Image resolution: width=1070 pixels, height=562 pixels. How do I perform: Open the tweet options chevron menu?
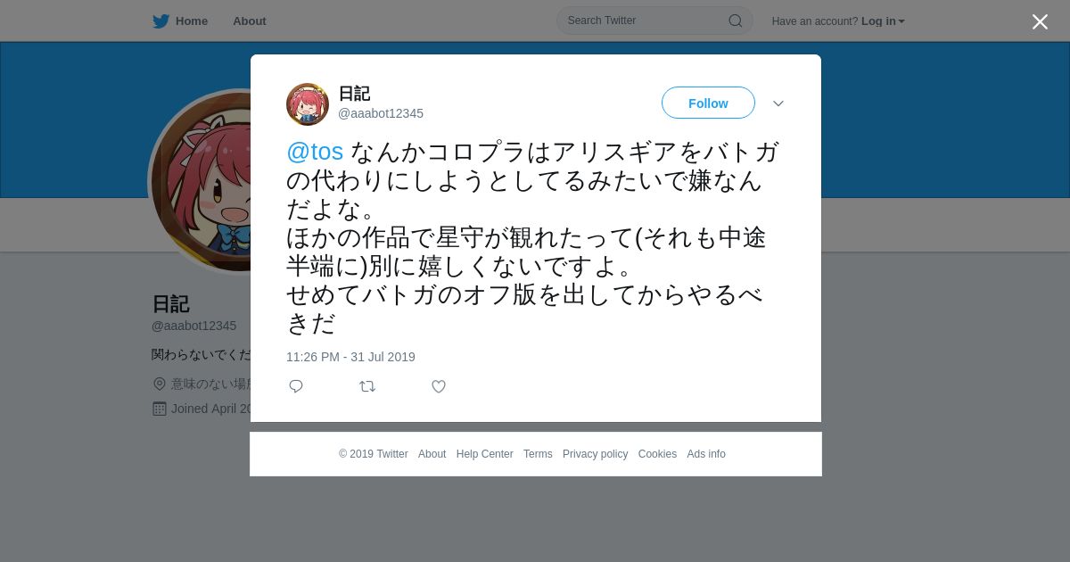click(778, 103)
